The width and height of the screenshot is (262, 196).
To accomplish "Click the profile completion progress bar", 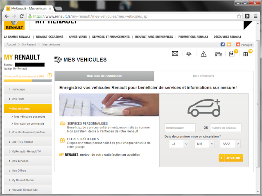I will click(28, 80).
